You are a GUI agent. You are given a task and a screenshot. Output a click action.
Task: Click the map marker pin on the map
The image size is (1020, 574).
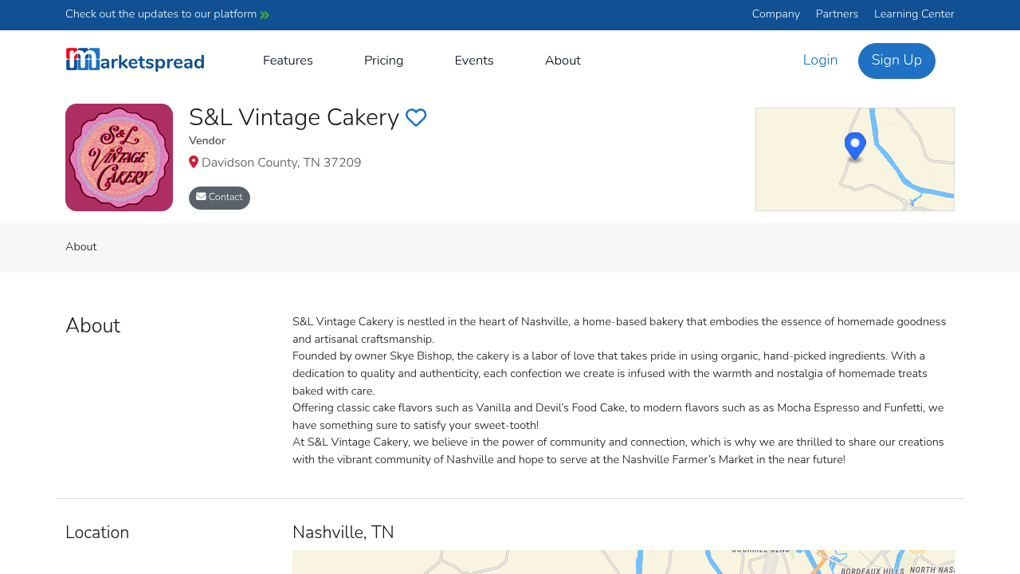(854, 143)
